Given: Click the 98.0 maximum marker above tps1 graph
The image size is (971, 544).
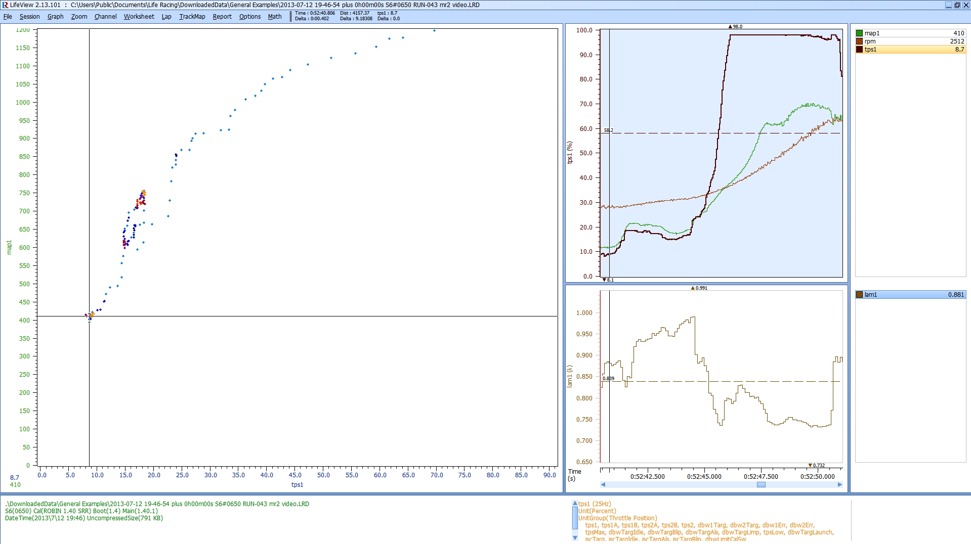Looking at the screenshot, I should click(735, 26).
